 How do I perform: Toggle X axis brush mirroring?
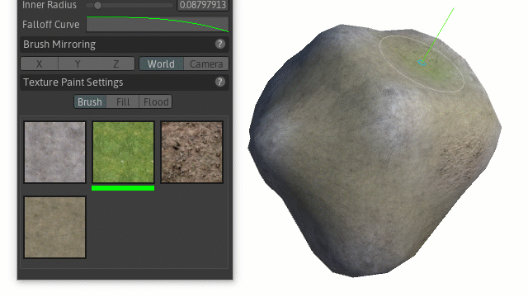point(40,64)
